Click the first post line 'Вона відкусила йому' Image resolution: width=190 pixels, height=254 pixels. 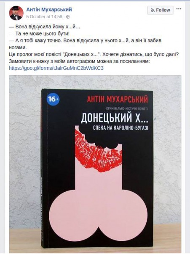pyautogui.click(x=45, y=27)
